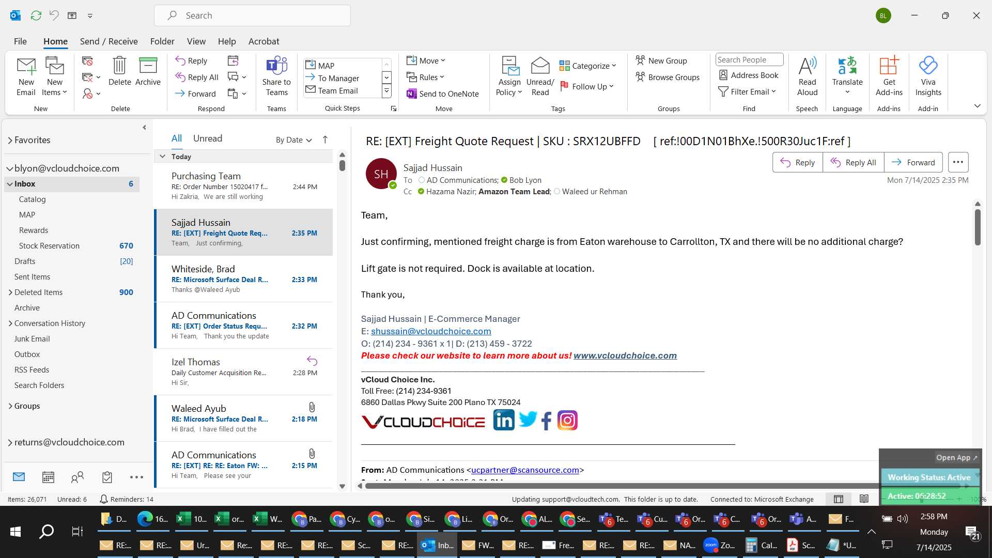Switch to Normal view in status bar
Viewport: 992px width, 558px height.
(839, 499)
